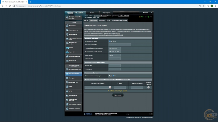Open Administration gear icon in sidebar
The image size is (218, 122).
tap(67, 100)
